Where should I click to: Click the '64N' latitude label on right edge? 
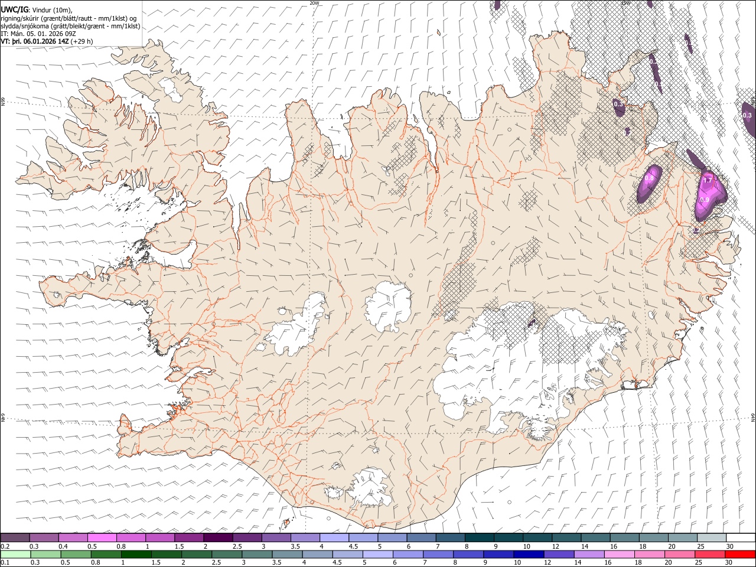coord(753,417)
